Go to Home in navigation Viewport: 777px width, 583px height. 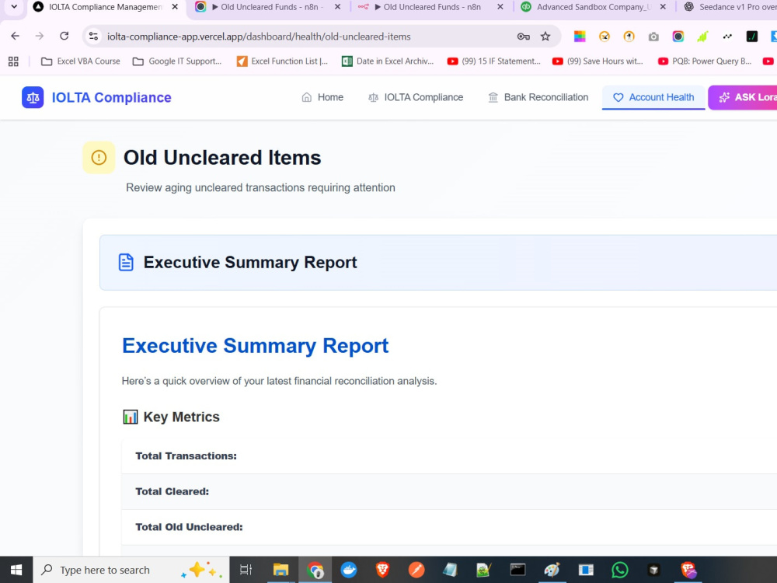pyautogui.click(x=322, y=97)
